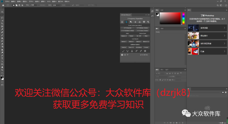The width and height of the screenshot is (228, 124).
Task: Select the Spot Healing Brush tool
Action: 2,32
